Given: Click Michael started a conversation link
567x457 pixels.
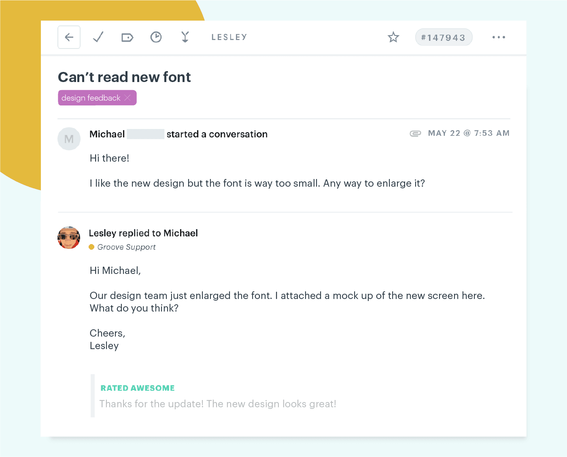Looking at the screenshot, I should (178, 134).
